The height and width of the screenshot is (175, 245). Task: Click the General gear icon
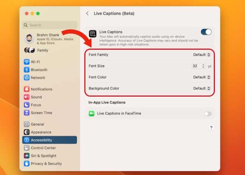coord(27,124)
